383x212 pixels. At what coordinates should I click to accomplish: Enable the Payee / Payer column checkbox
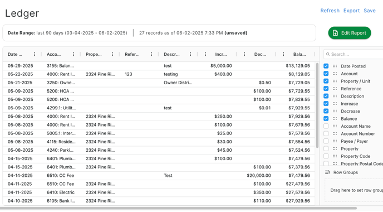point(326,141)
